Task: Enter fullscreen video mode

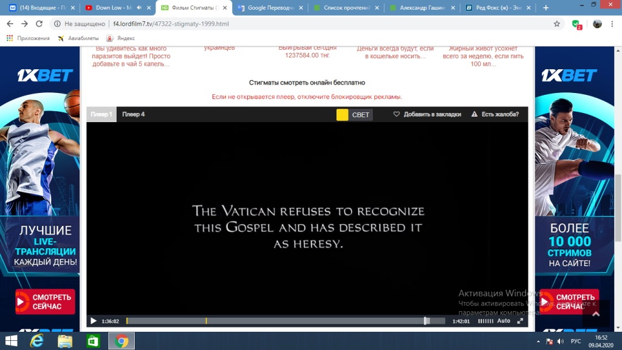Action: coord(520,321)
